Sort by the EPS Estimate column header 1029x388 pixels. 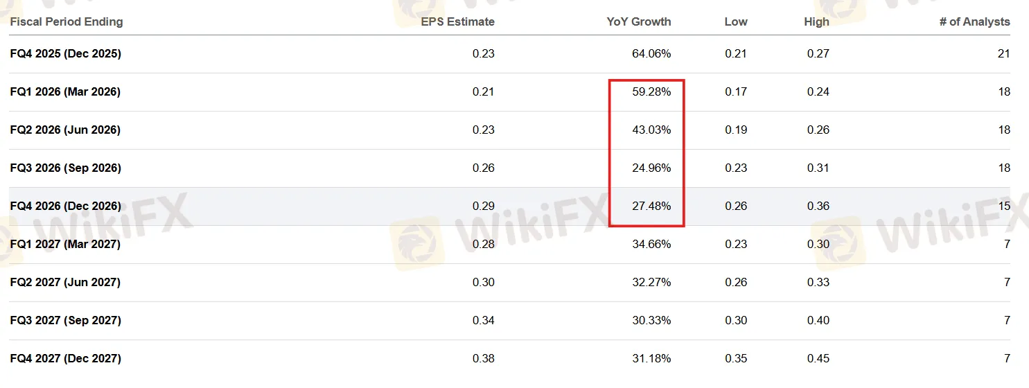[x=457, y=21]
